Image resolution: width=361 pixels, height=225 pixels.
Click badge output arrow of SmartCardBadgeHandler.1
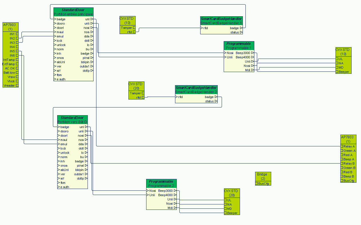[x=241, y=28]
